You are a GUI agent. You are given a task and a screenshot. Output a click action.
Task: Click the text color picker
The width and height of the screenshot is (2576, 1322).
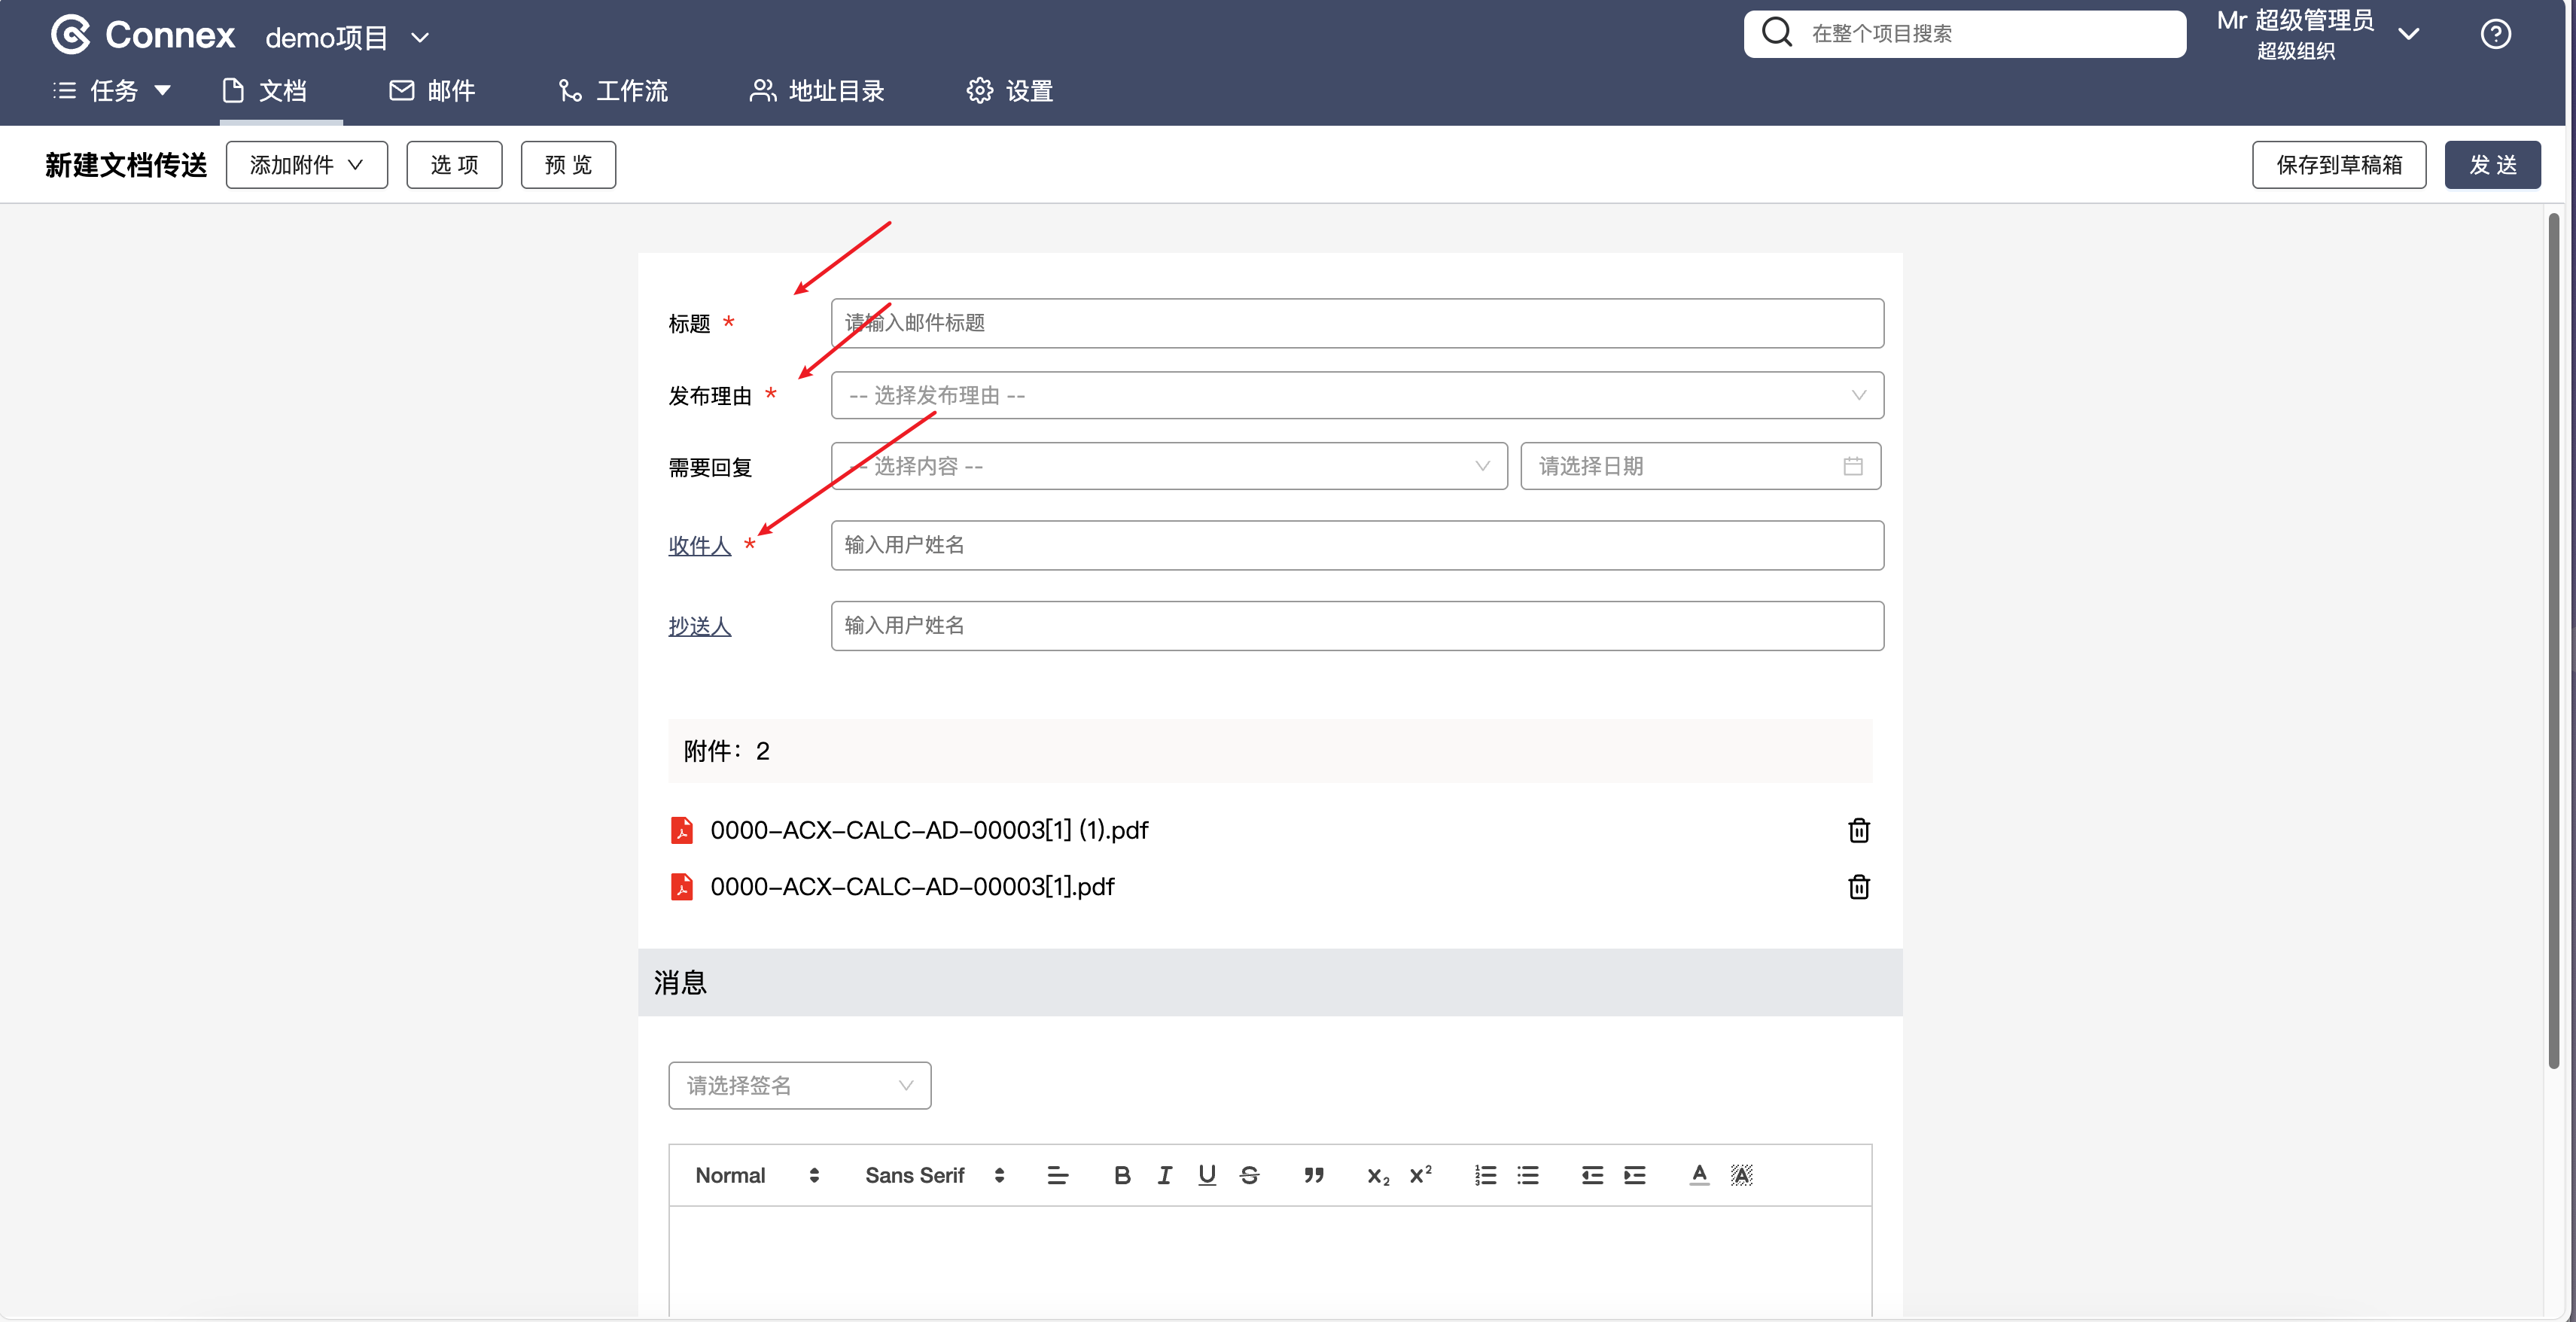(x=1699, y=1176)
